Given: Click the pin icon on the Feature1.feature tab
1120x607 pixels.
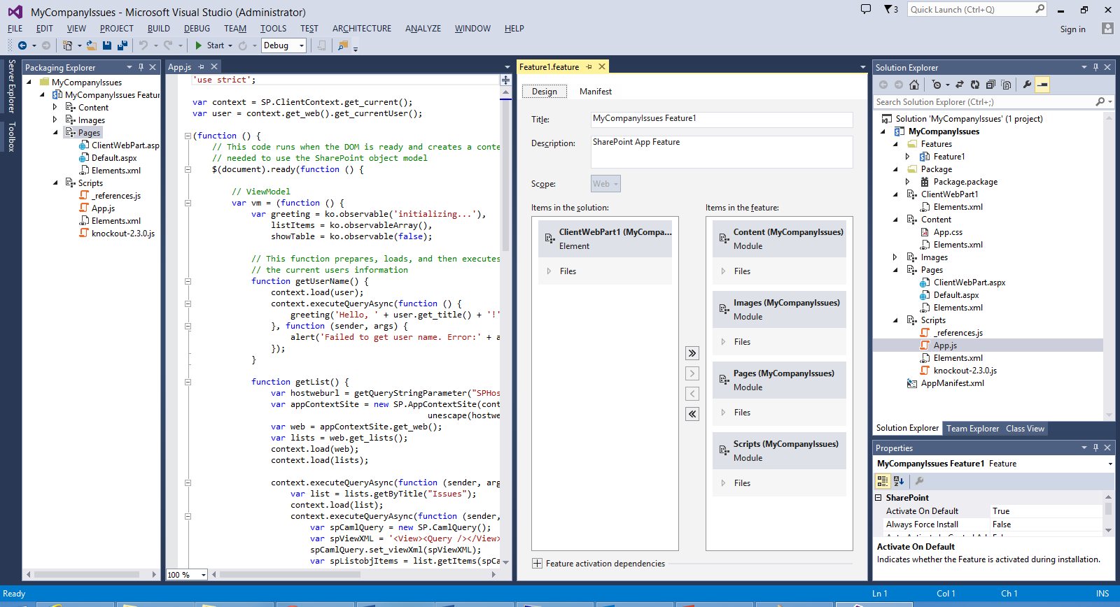Looking at the screenshot, I should (589, 66).
